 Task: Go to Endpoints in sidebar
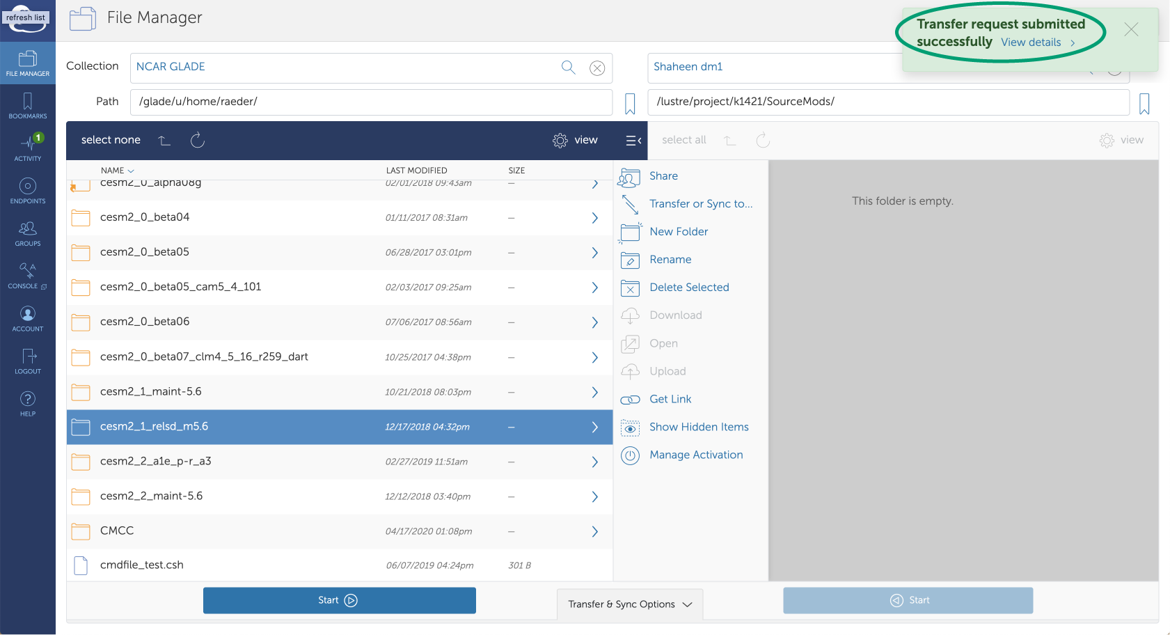28,191
